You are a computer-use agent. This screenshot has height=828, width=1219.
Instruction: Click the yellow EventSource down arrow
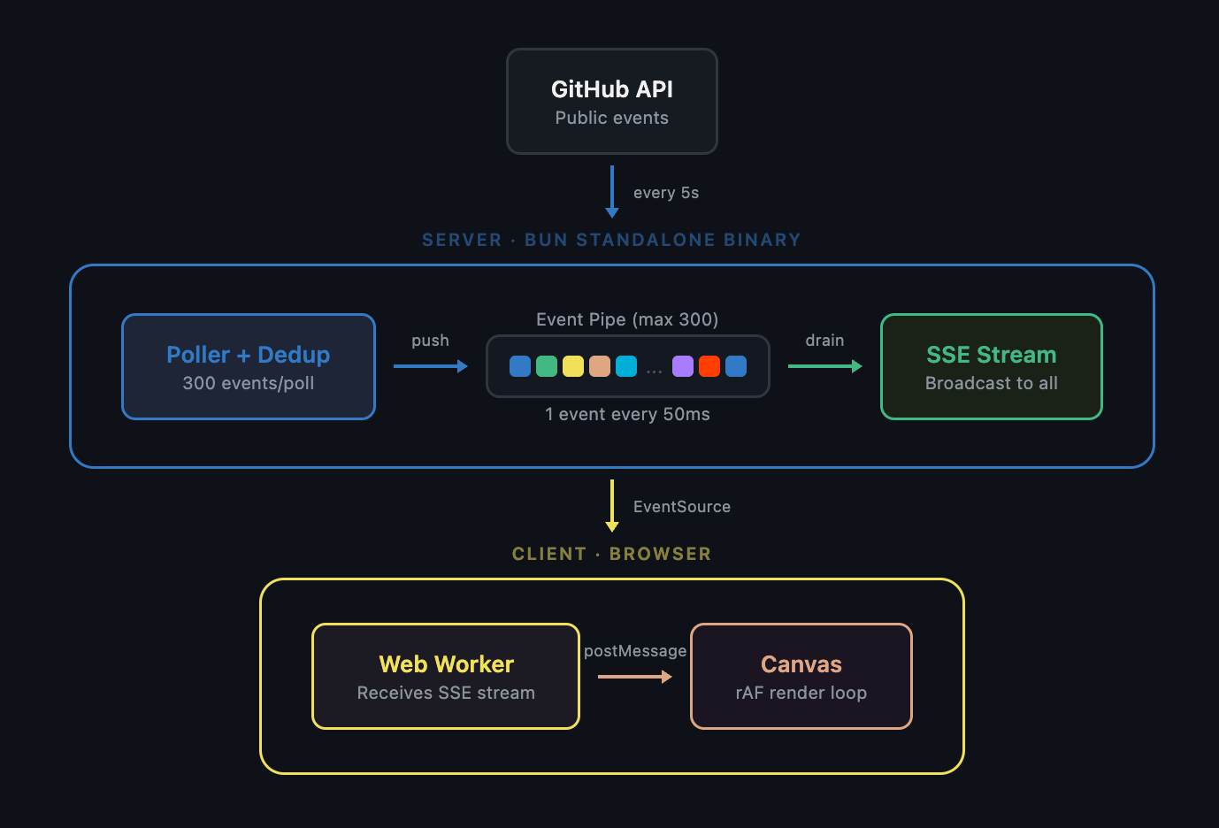612,506
